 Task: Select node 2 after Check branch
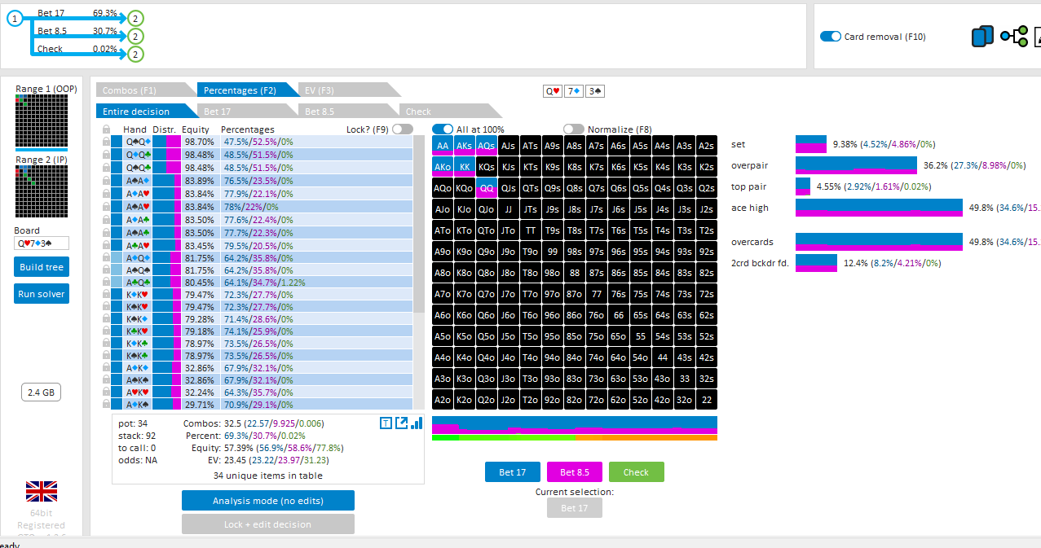(x=136, y=54)
